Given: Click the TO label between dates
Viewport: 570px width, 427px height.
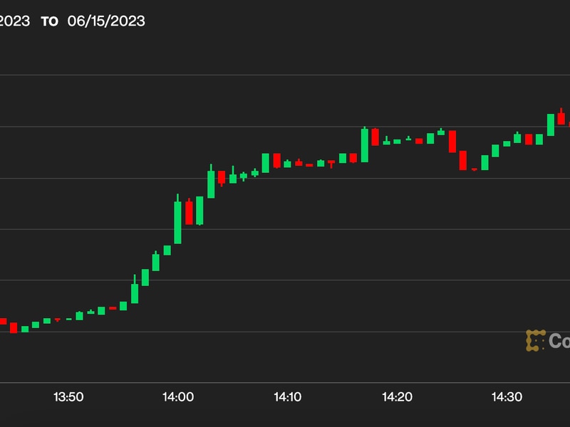Looking at the screenshot, I should pos(49,21).
